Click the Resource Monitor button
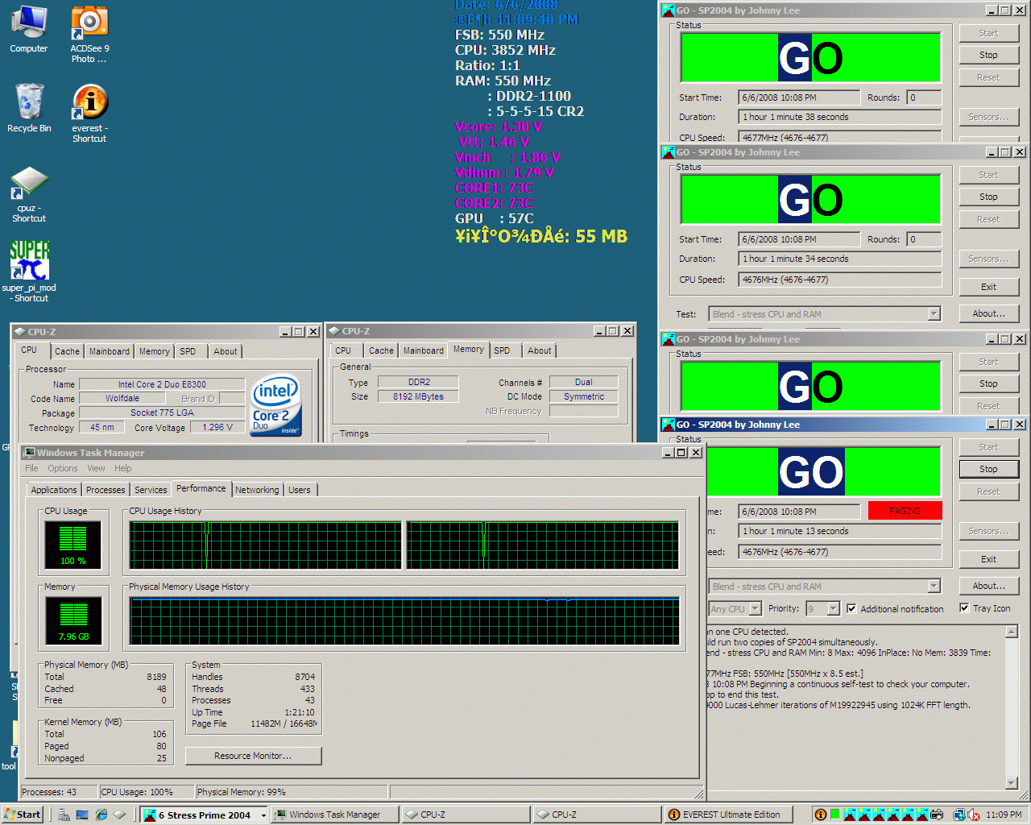The image size is (1031, 825). [x=253, y=756]
